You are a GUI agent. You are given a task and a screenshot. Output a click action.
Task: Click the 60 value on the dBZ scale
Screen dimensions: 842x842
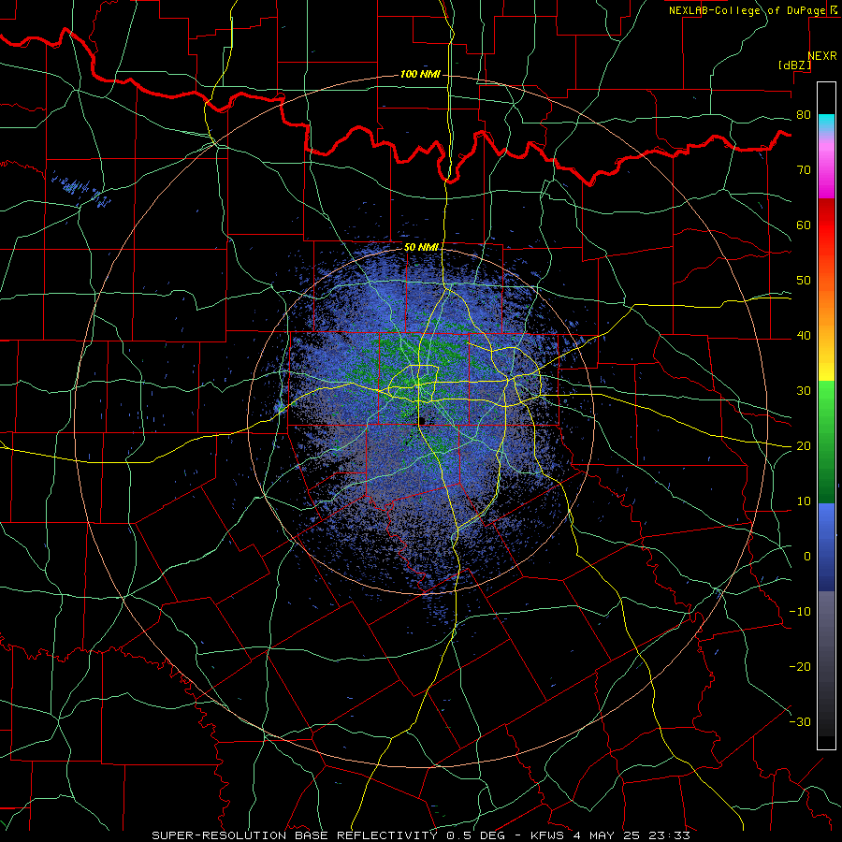[804, 225]
